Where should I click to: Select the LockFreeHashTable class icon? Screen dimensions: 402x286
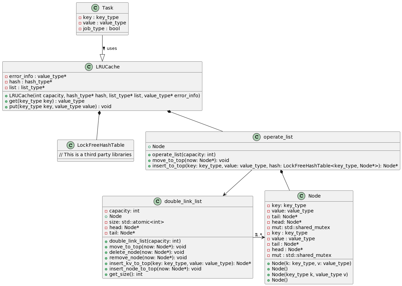point(70,145)
